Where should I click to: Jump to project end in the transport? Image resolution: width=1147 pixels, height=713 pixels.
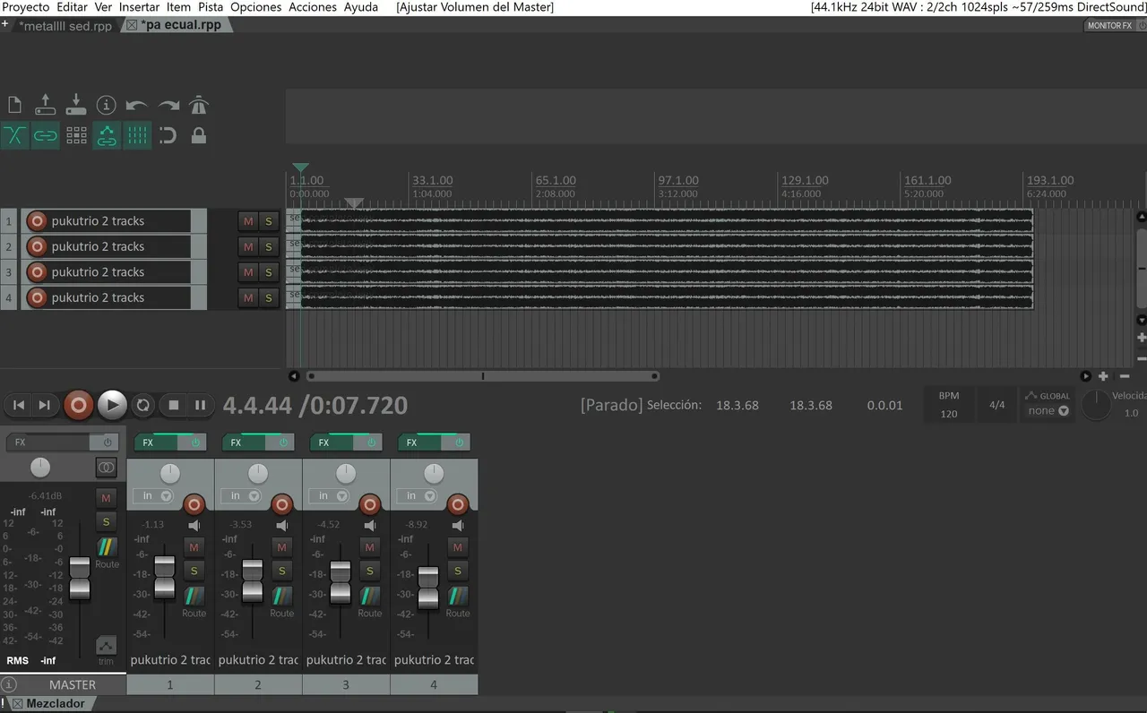pyautogui.click(x=44, y=405)
